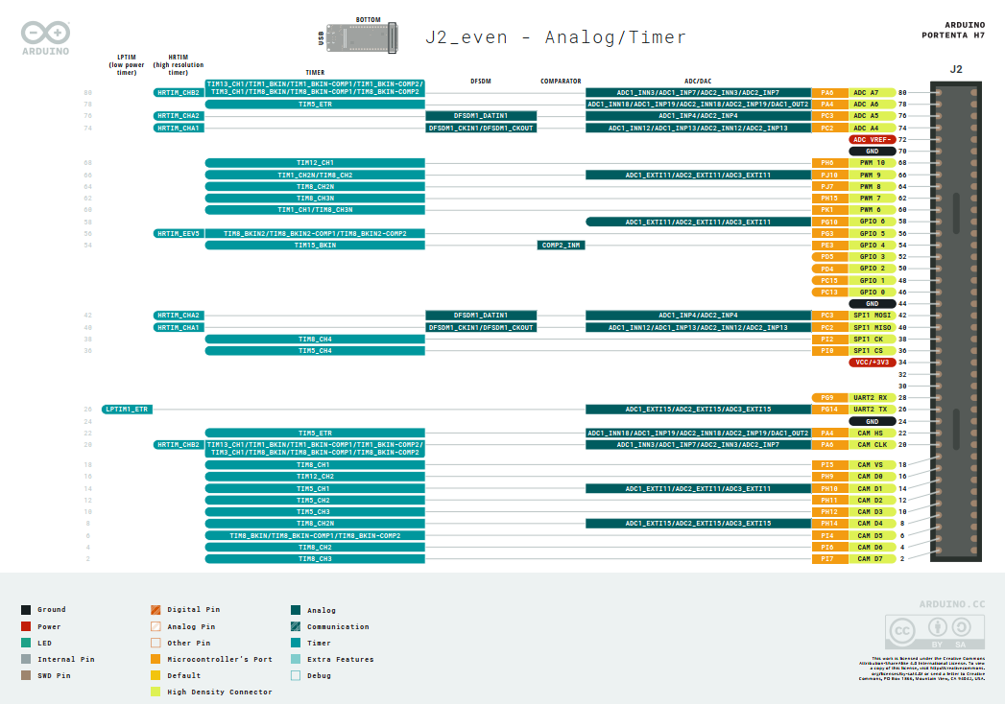This screenshot has width=1005, height=704.
Task: Click the COMPARATOR column header
Action: coord(561,82)
